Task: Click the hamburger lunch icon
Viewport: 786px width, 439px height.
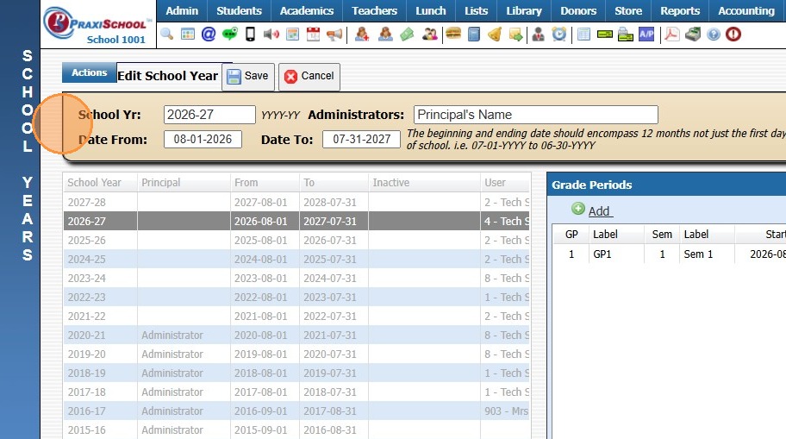Action: 453,34
